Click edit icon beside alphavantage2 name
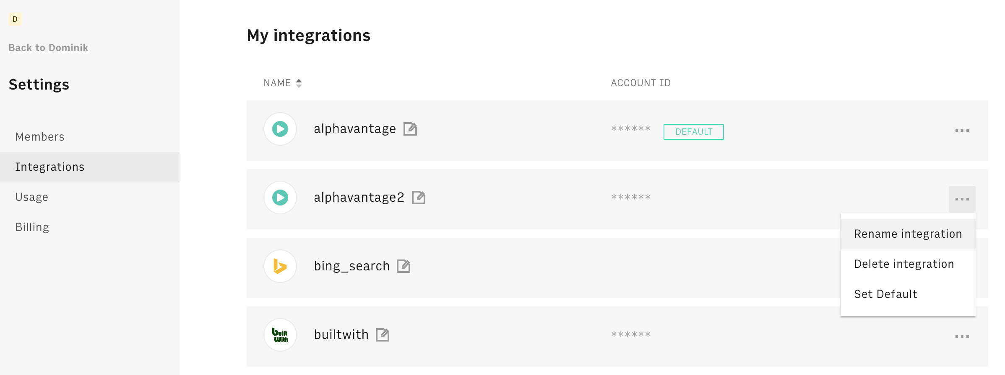 tap(418, 197)
